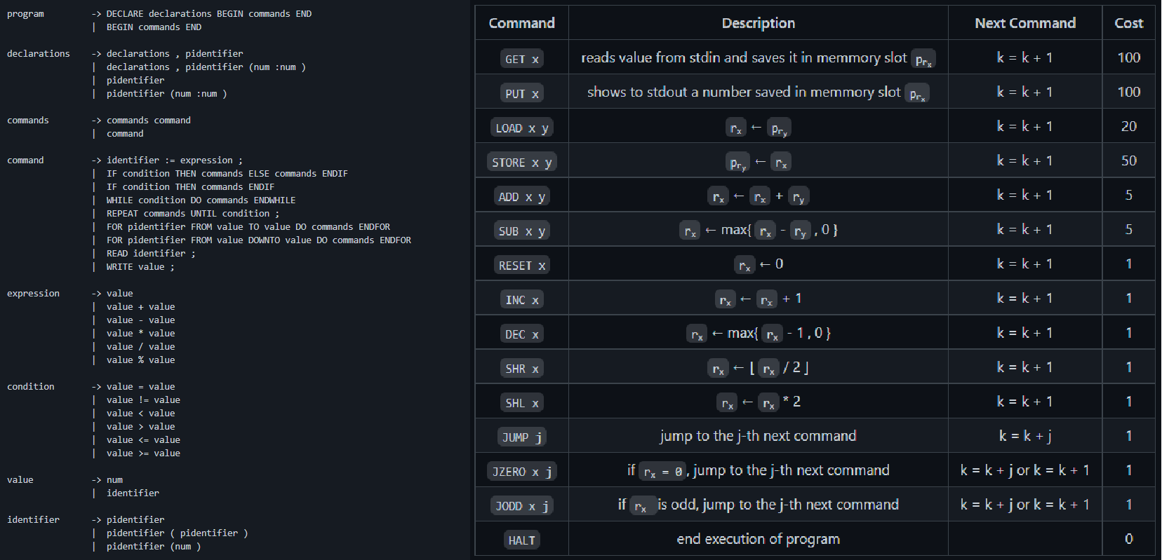Viewport: 1162px width, 560px height.
Task: Click "jump to the j-th next command" text
Action: (x=758, y=436)
